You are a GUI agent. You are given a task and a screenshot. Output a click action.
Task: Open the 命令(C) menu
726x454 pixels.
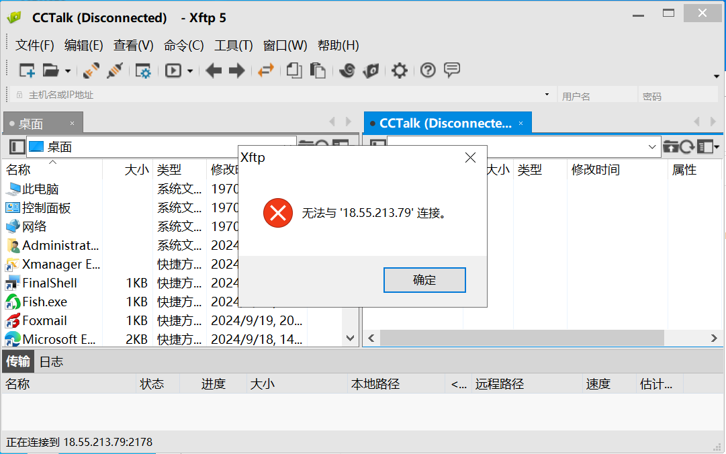click(184, 46)
